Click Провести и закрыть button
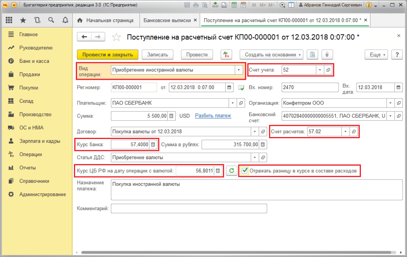The height and width of the screenshot is (257, 407). pos(107,55)
